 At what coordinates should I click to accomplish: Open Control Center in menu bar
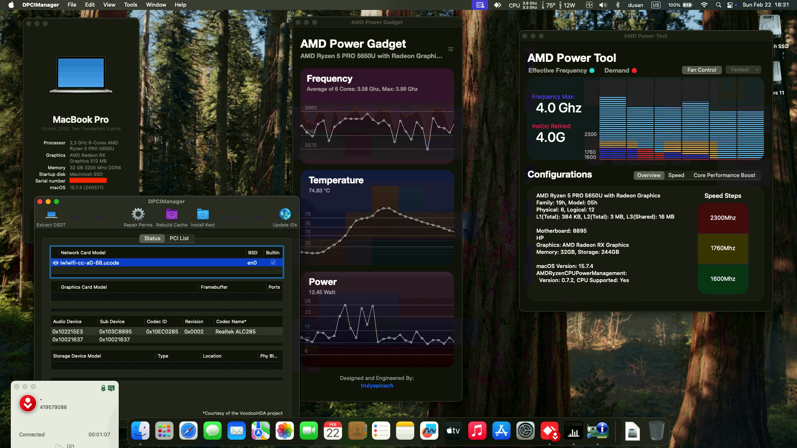731,5
